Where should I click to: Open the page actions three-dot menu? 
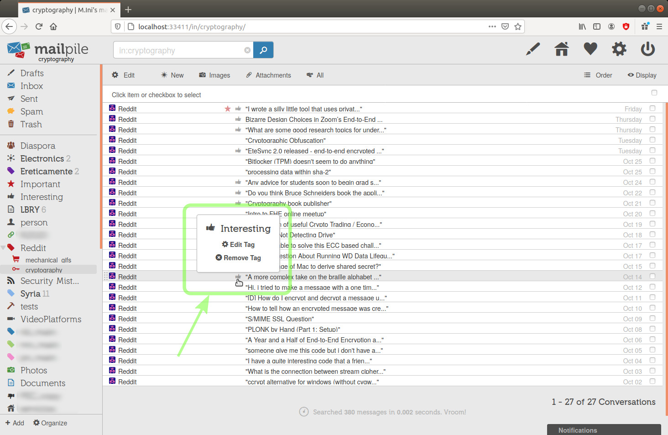pos(492,26)
